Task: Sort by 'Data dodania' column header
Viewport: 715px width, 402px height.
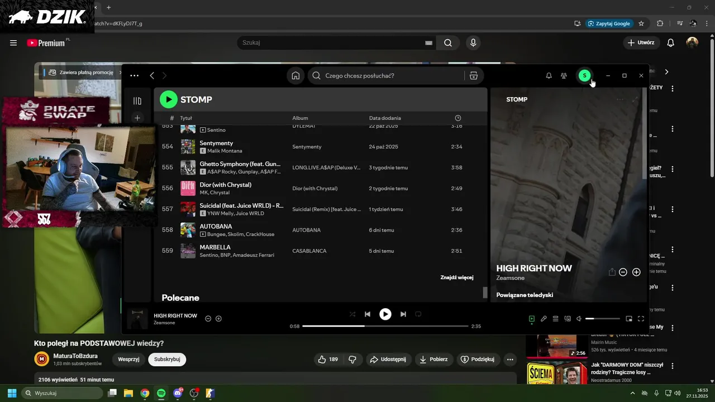Action: (x=385, y=118)
